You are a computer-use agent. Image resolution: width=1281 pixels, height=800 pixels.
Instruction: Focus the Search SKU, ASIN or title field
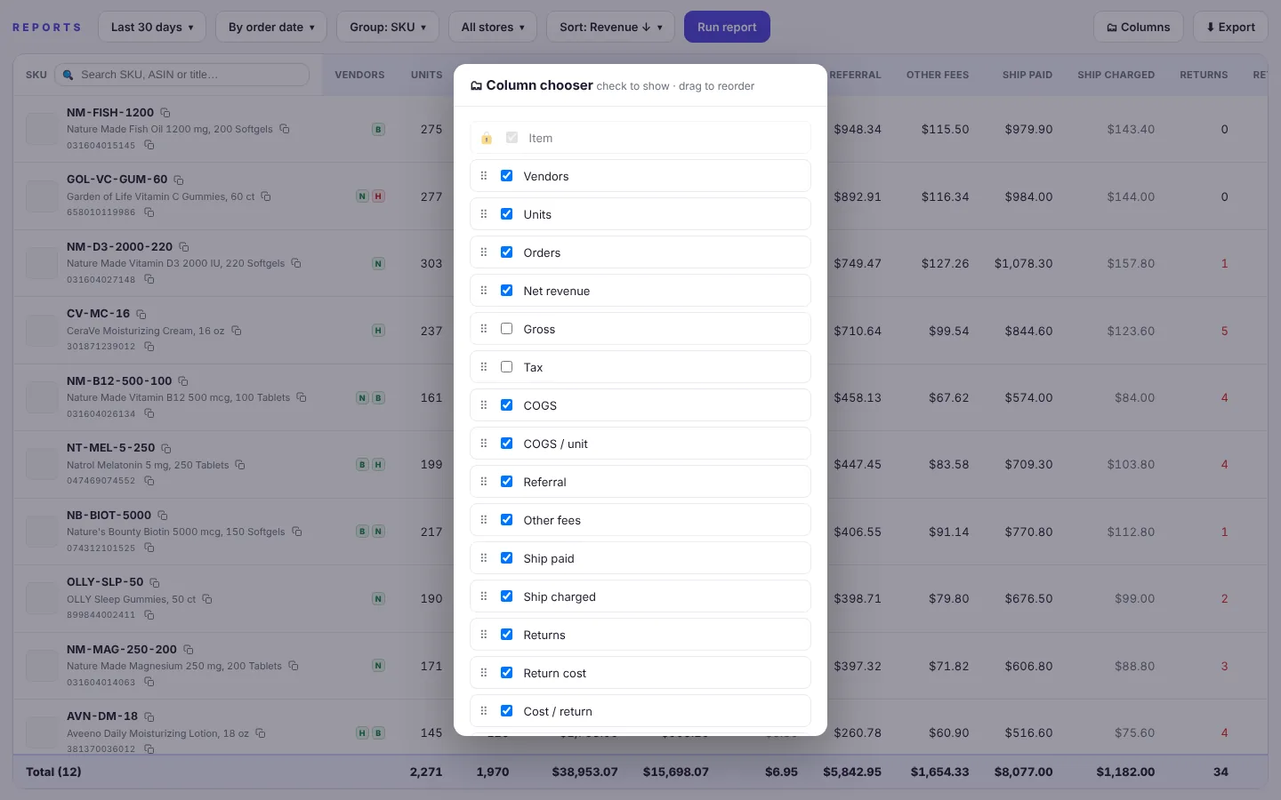(x=182, y=75)
